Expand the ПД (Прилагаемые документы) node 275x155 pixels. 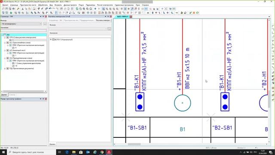pyautogui.click(x=5, y=68)
